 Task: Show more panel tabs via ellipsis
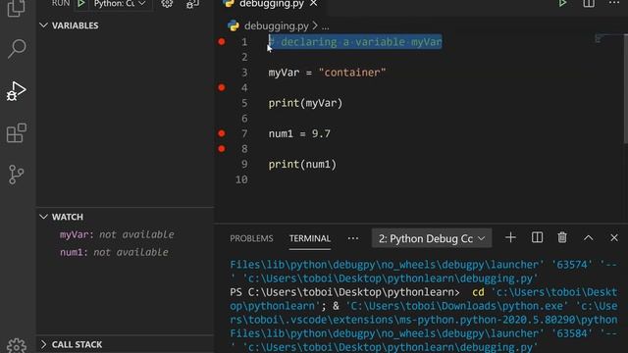pyautogui.click(x=353, y=238)
